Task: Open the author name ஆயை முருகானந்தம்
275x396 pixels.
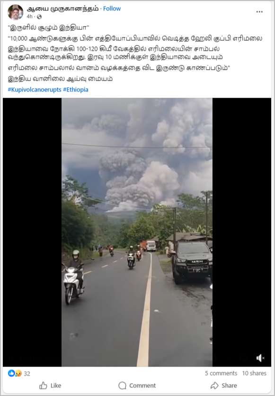Action: click(63, 9)
